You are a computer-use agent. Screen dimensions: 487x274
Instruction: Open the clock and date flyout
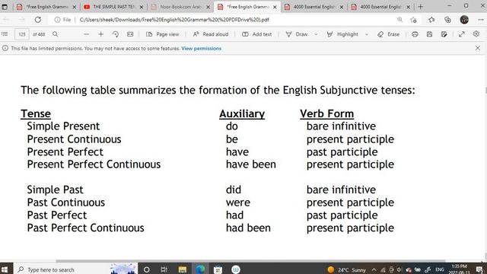pyautogui.click(x=459, y=269)
